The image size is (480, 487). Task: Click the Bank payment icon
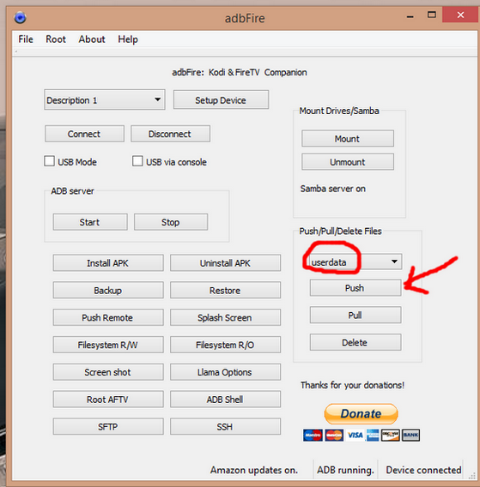(x=410, y=436)
